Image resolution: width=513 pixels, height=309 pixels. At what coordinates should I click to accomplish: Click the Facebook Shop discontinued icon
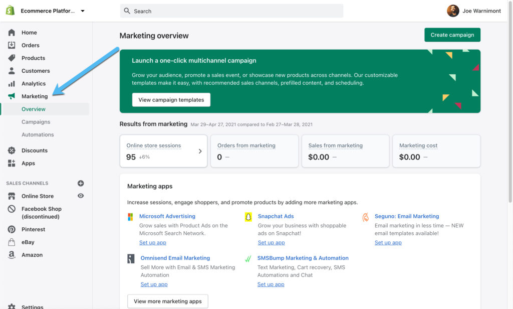click(x=12, y=209)
